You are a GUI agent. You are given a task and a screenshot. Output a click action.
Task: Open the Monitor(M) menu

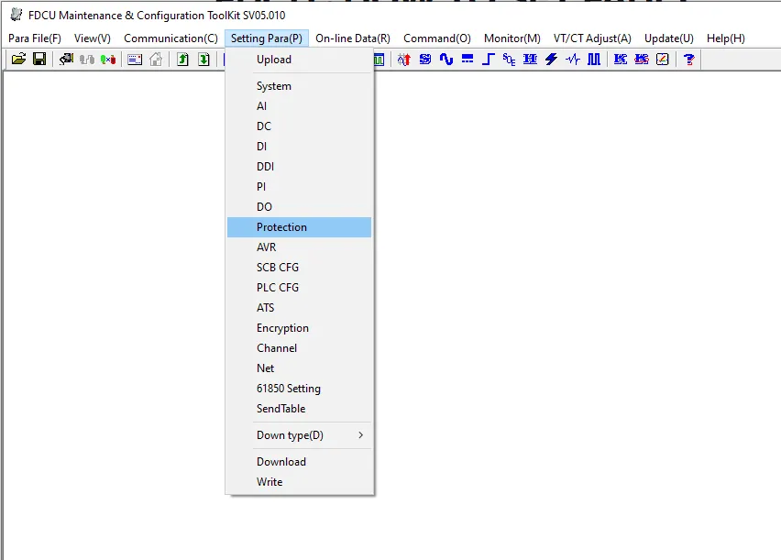pyautogui.click(x=512, y=38)
